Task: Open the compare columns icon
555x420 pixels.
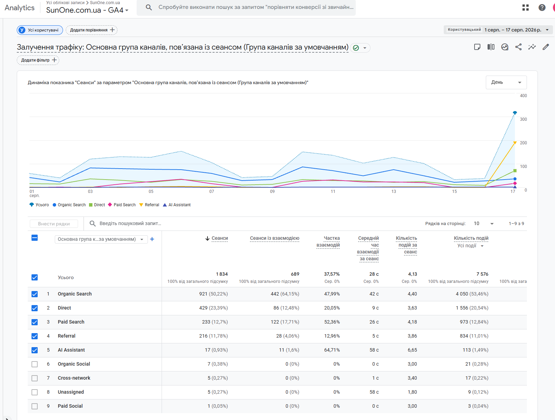Action: [491, 47]
